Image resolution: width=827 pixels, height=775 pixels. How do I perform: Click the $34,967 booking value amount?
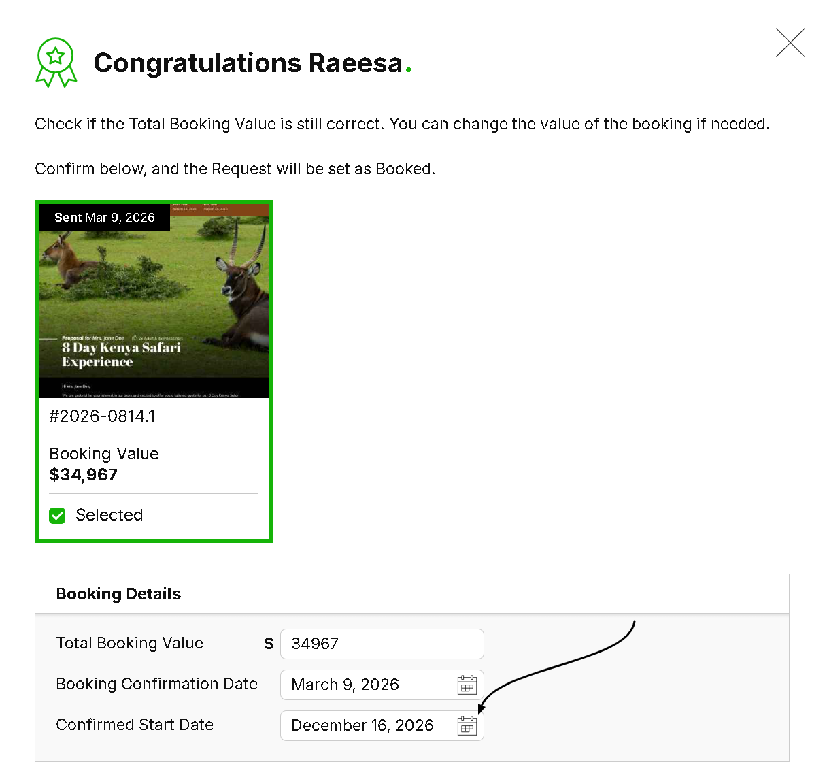click(83, 475)
